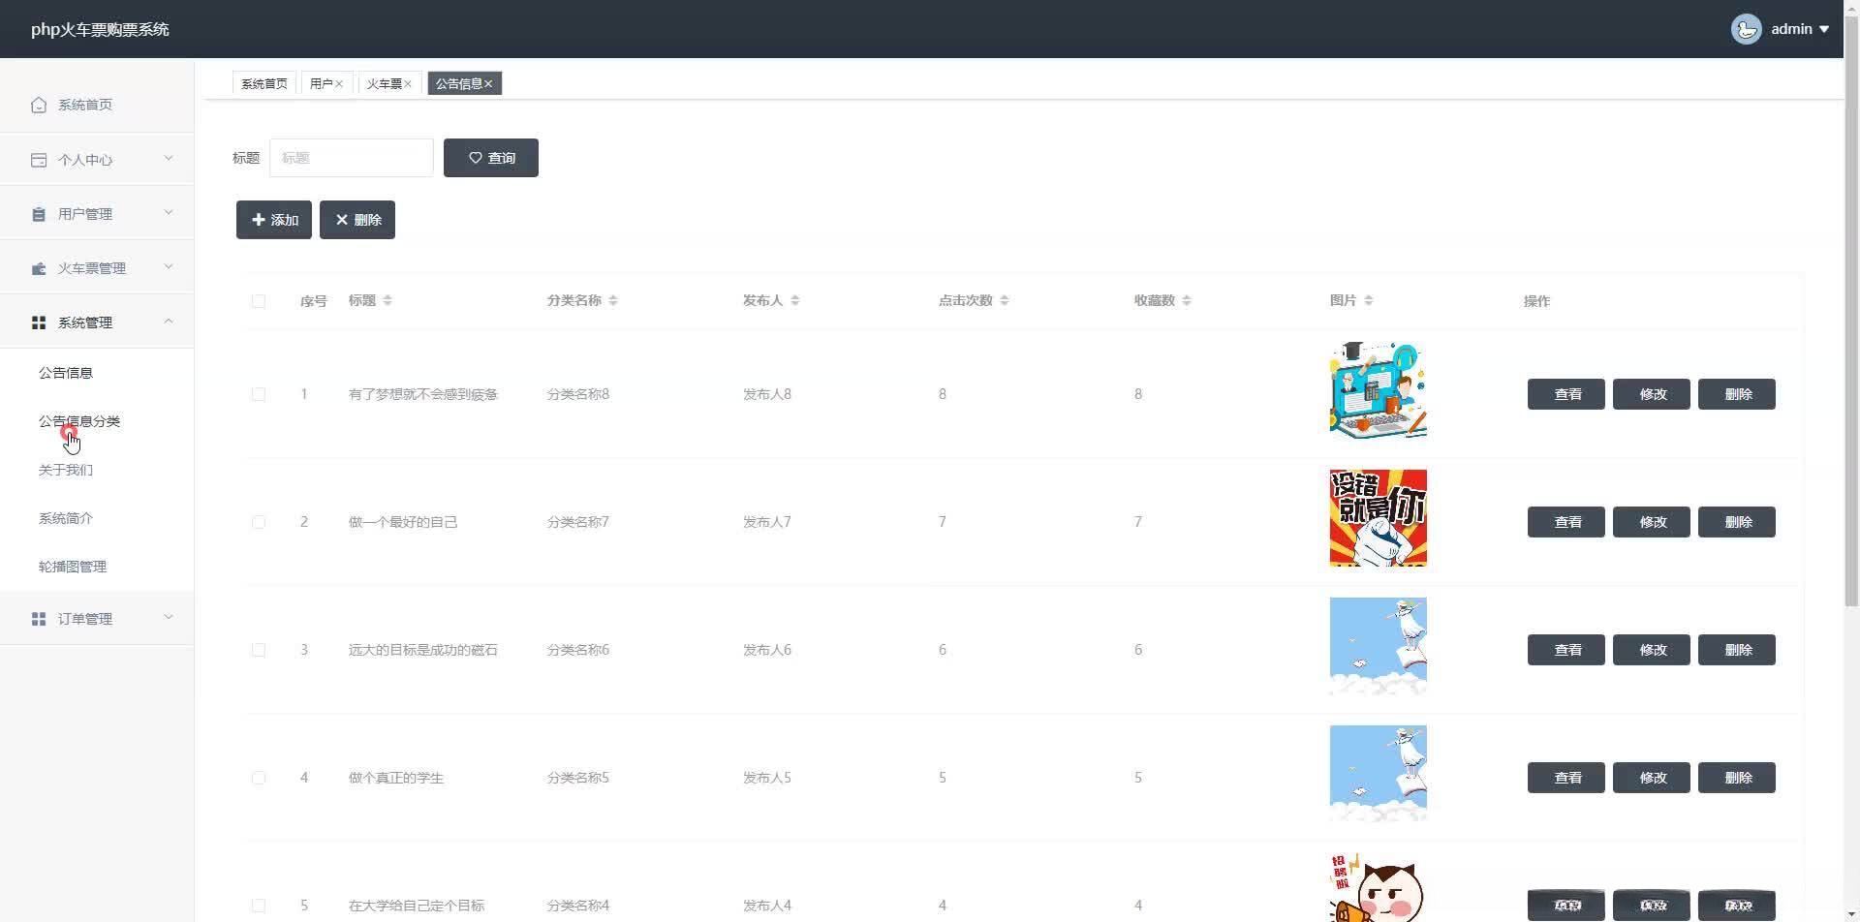The width and height of the screenshot is (1860, 922).
Task: Toggle the select-all header checkbox
Action: 258,301
